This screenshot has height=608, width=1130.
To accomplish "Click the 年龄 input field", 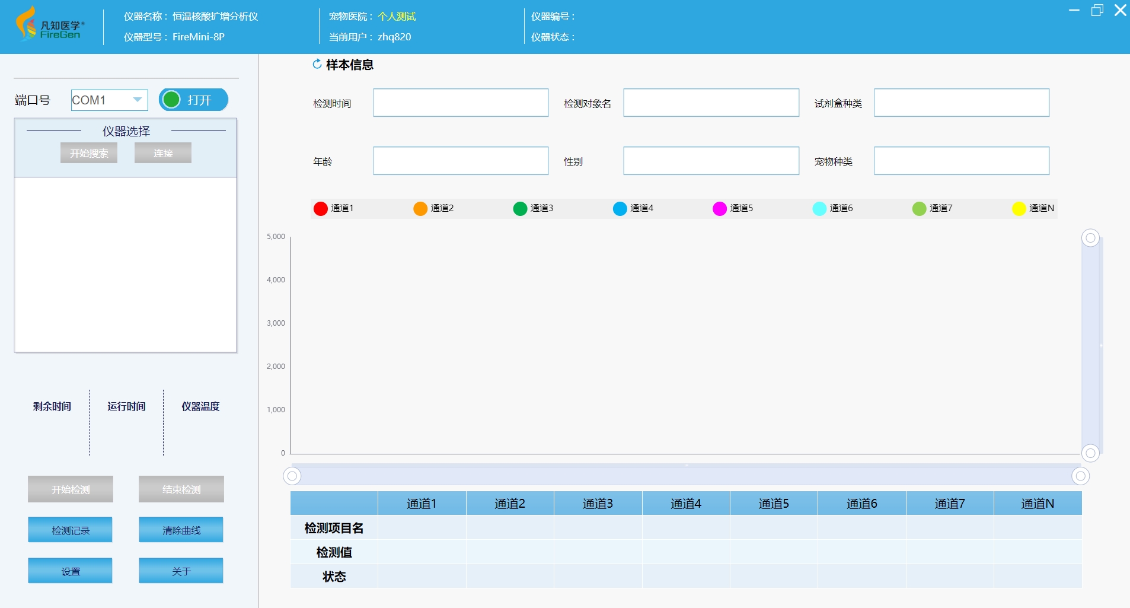I will (461, 161).
